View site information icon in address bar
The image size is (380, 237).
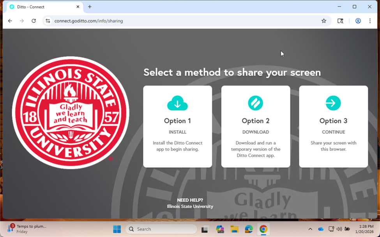(48, 21)
